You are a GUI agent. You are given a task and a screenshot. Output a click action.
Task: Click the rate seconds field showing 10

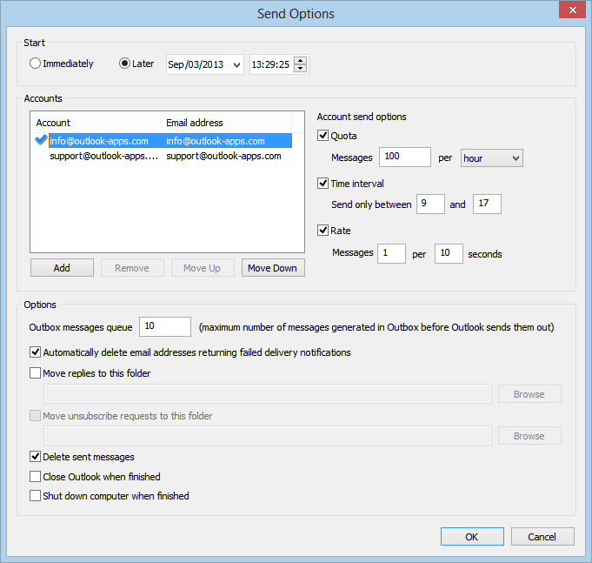tap(449, 253)
